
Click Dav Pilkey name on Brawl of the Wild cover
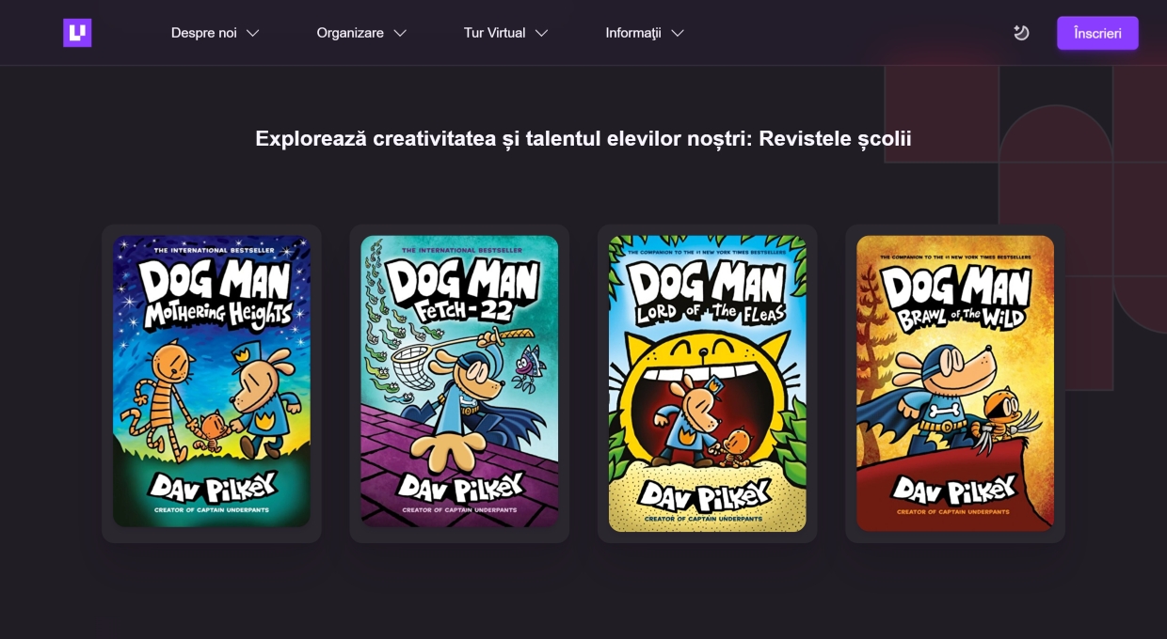point(955,490)
